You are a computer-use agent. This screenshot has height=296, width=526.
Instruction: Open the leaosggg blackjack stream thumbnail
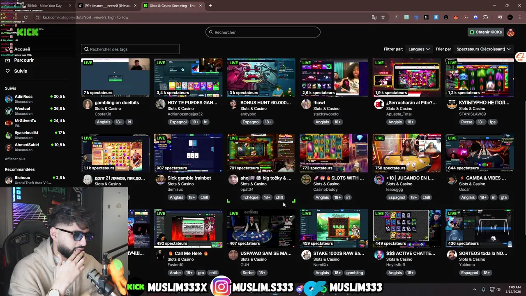[x=407, y=153]
